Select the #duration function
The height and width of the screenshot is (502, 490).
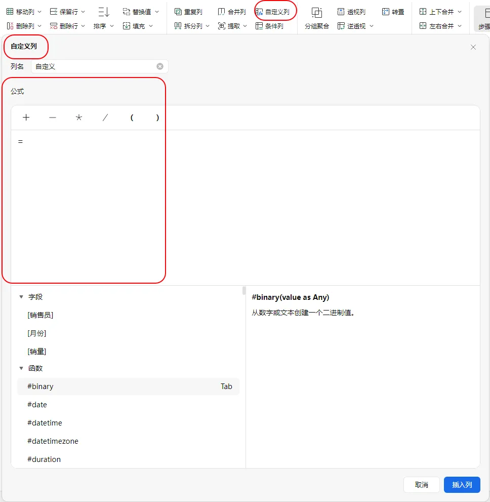tap(128, 459)
